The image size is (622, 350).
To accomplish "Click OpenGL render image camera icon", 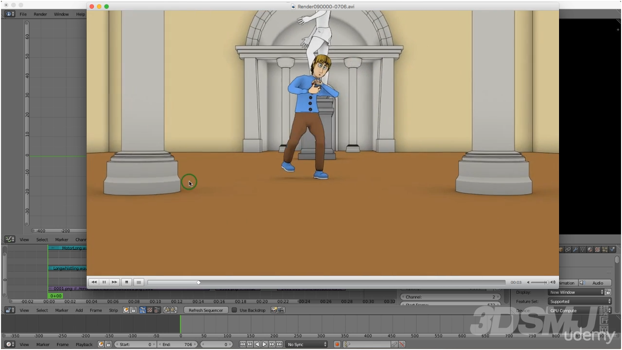I will pos(274,310).
